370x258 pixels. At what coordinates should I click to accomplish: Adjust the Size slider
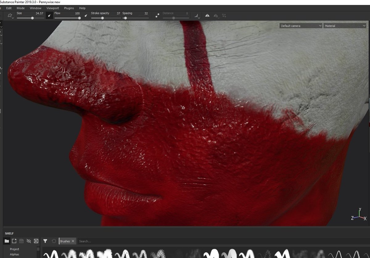(x=30, y=18)
